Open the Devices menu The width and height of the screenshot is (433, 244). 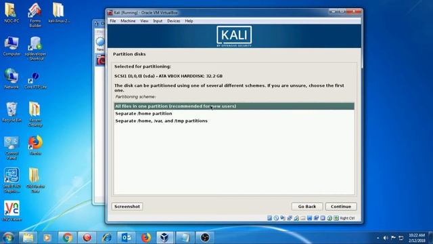[x=173, y=21]
